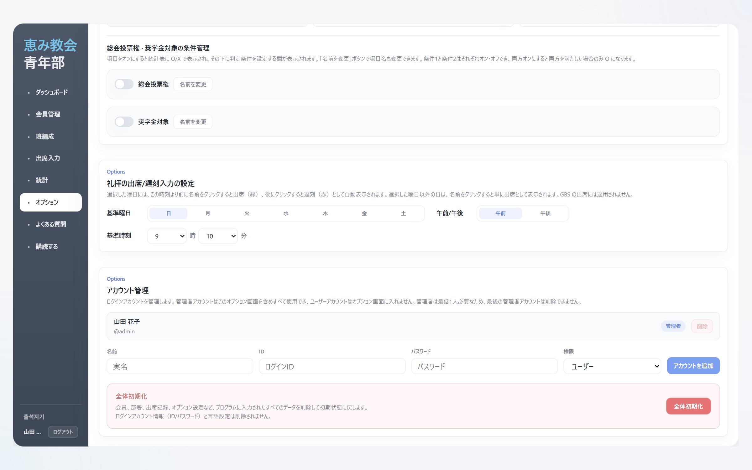Open 統計 in the sidebar
The height and width of the screenshot is (470, 752).
[x=51, y=180]
